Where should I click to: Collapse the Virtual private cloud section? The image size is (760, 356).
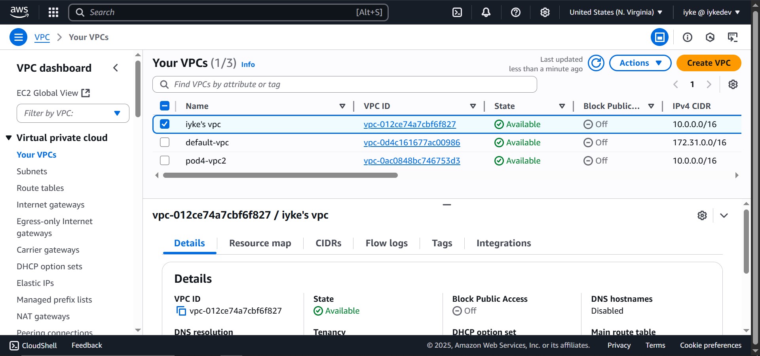click(9, 138)
